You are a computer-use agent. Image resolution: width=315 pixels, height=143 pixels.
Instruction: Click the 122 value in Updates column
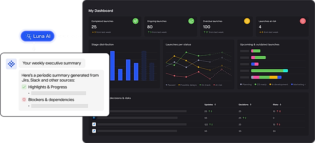(x=206, y=125)
